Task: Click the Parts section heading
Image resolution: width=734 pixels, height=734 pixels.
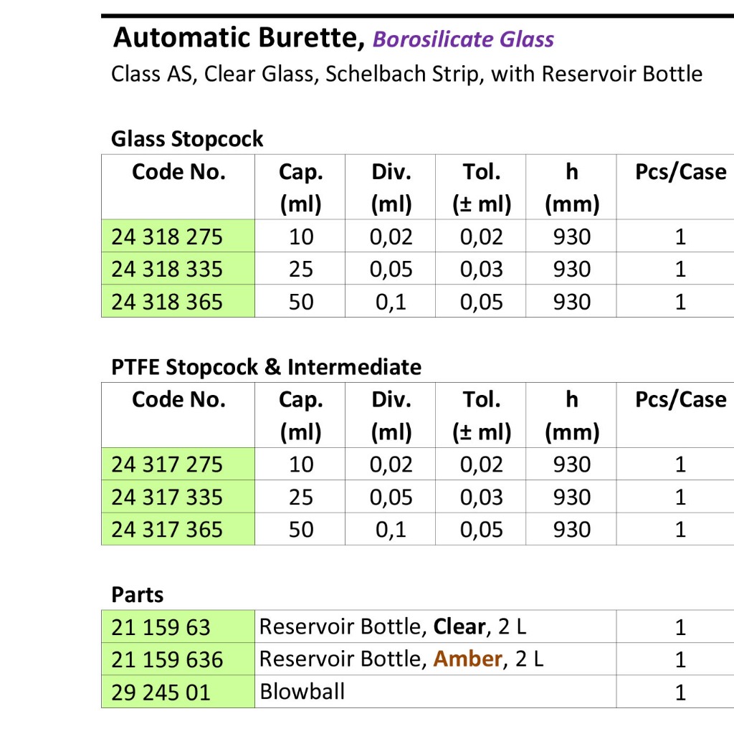Action: point(137,595)
